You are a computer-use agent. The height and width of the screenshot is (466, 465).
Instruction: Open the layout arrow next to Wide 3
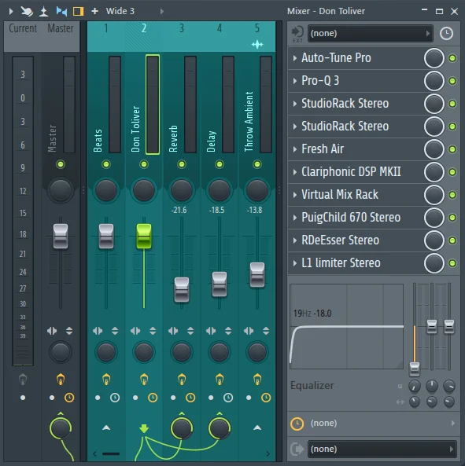point(162,11)
